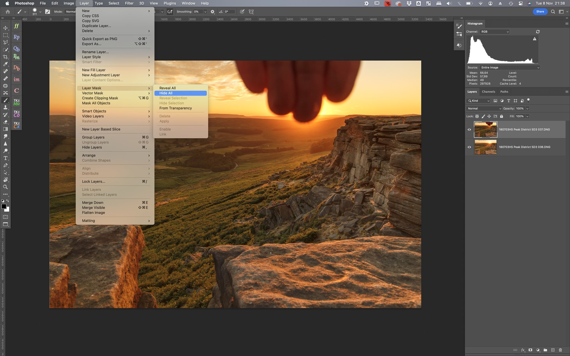Open the Normal blend mode dropdown
This screenshot has width=570, height=356.
(484, 109)
